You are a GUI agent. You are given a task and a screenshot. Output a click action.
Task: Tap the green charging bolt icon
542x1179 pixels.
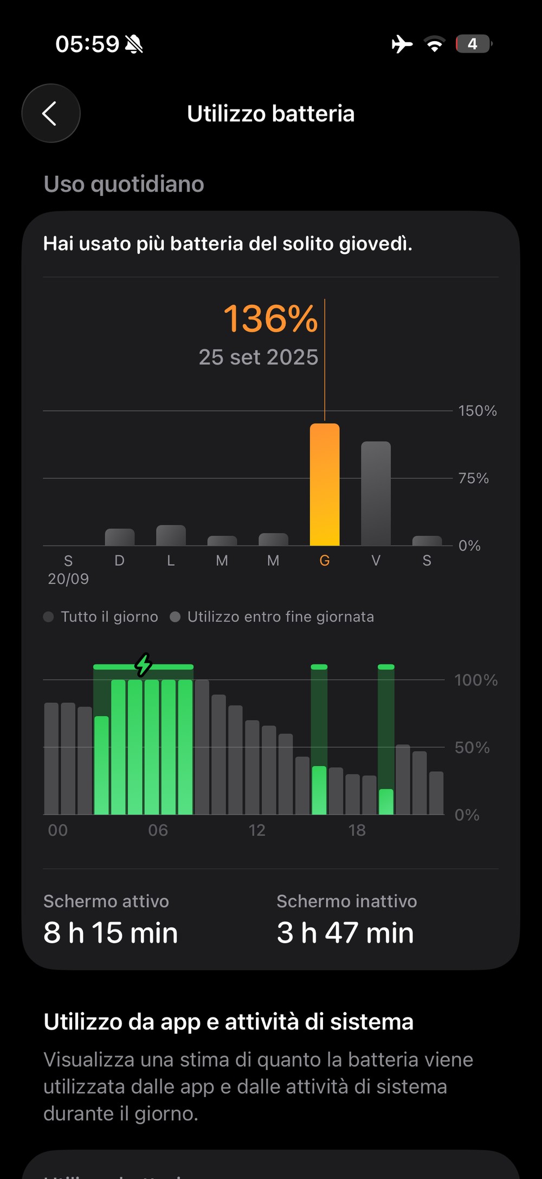coord(143,664)
